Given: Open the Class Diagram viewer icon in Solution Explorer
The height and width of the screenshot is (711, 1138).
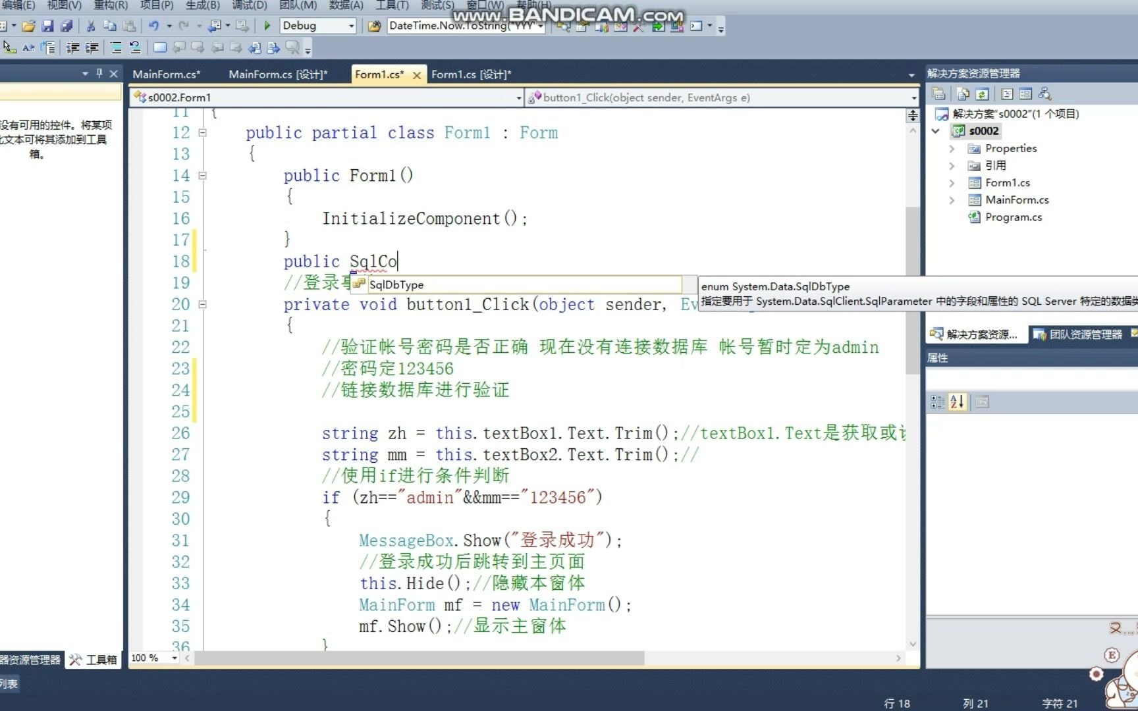Looking at the screenshot, I should click(x=1045, y=93).
